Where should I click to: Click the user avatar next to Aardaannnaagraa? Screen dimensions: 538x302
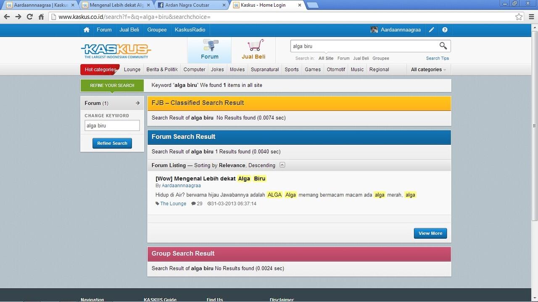click(374, 30)
